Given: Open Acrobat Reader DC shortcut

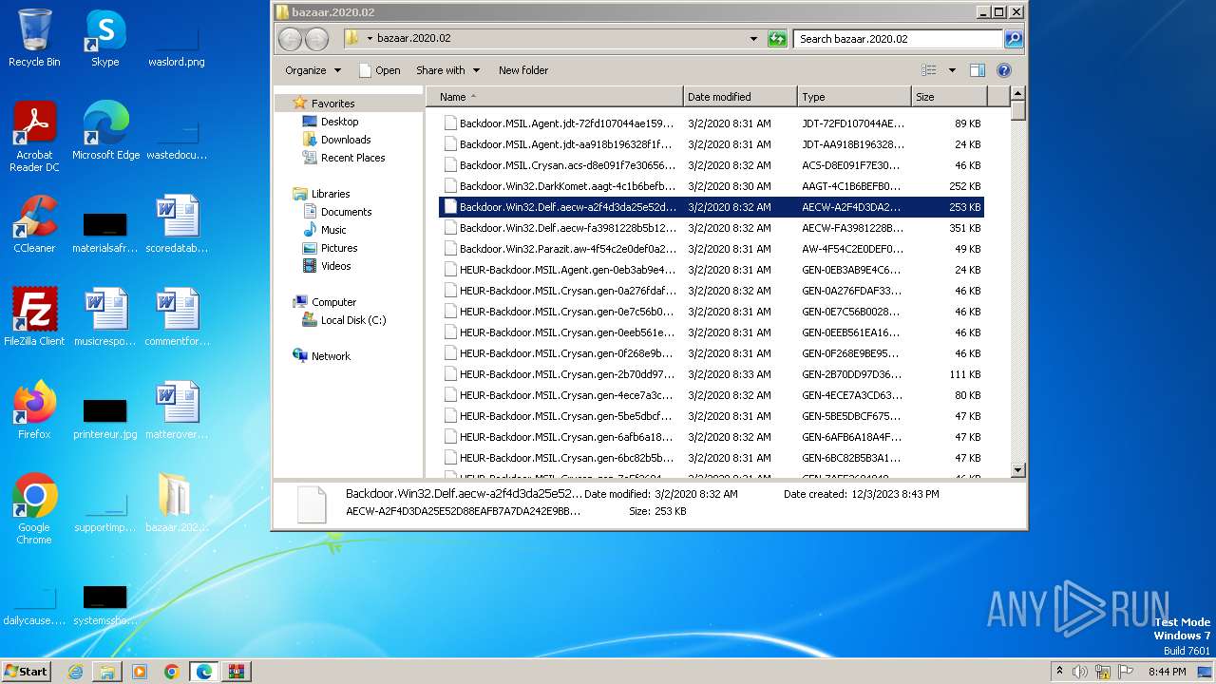Looking at the screenshot, I should point(34,136).
